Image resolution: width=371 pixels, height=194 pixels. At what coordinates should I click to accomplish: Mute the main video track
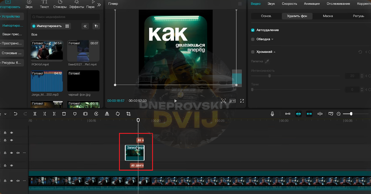[x=18, y=181]
